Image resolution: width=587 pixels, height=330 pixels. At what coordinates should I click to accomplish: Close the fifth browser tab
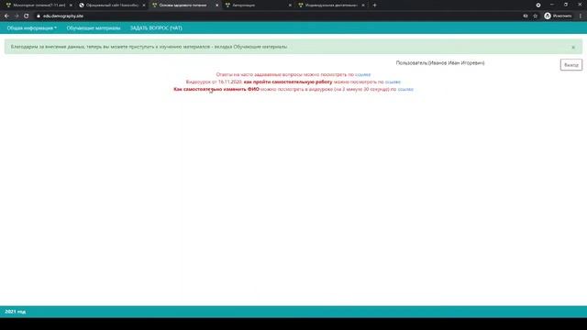tap(363, 5)
